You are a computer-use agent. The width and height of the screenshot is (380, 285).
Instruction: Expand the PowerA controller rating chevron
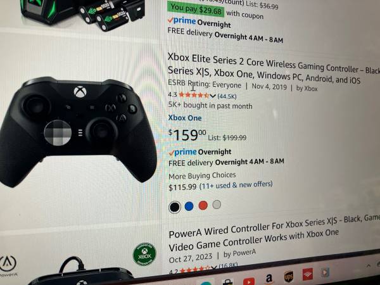pyautogui.click(x=213, y=267)
